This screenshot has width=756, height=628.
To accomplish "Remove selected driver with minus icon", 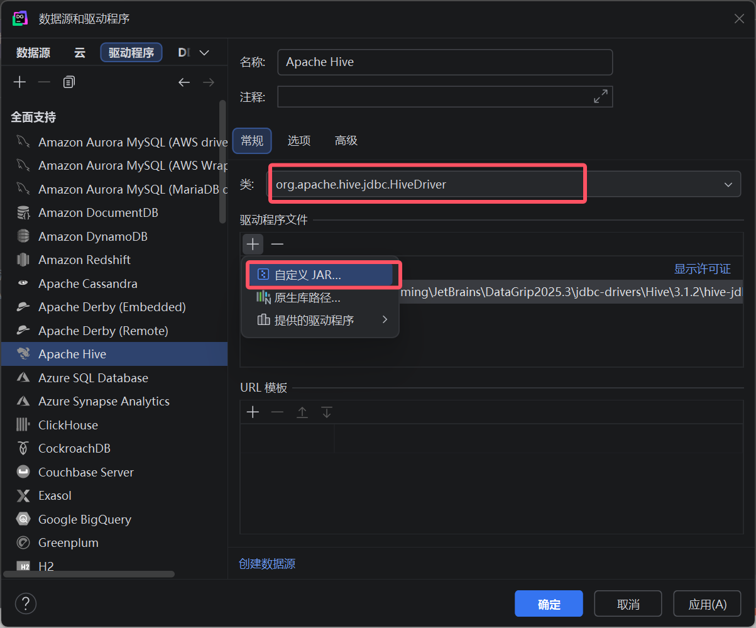I will click(x=44, y=82).
